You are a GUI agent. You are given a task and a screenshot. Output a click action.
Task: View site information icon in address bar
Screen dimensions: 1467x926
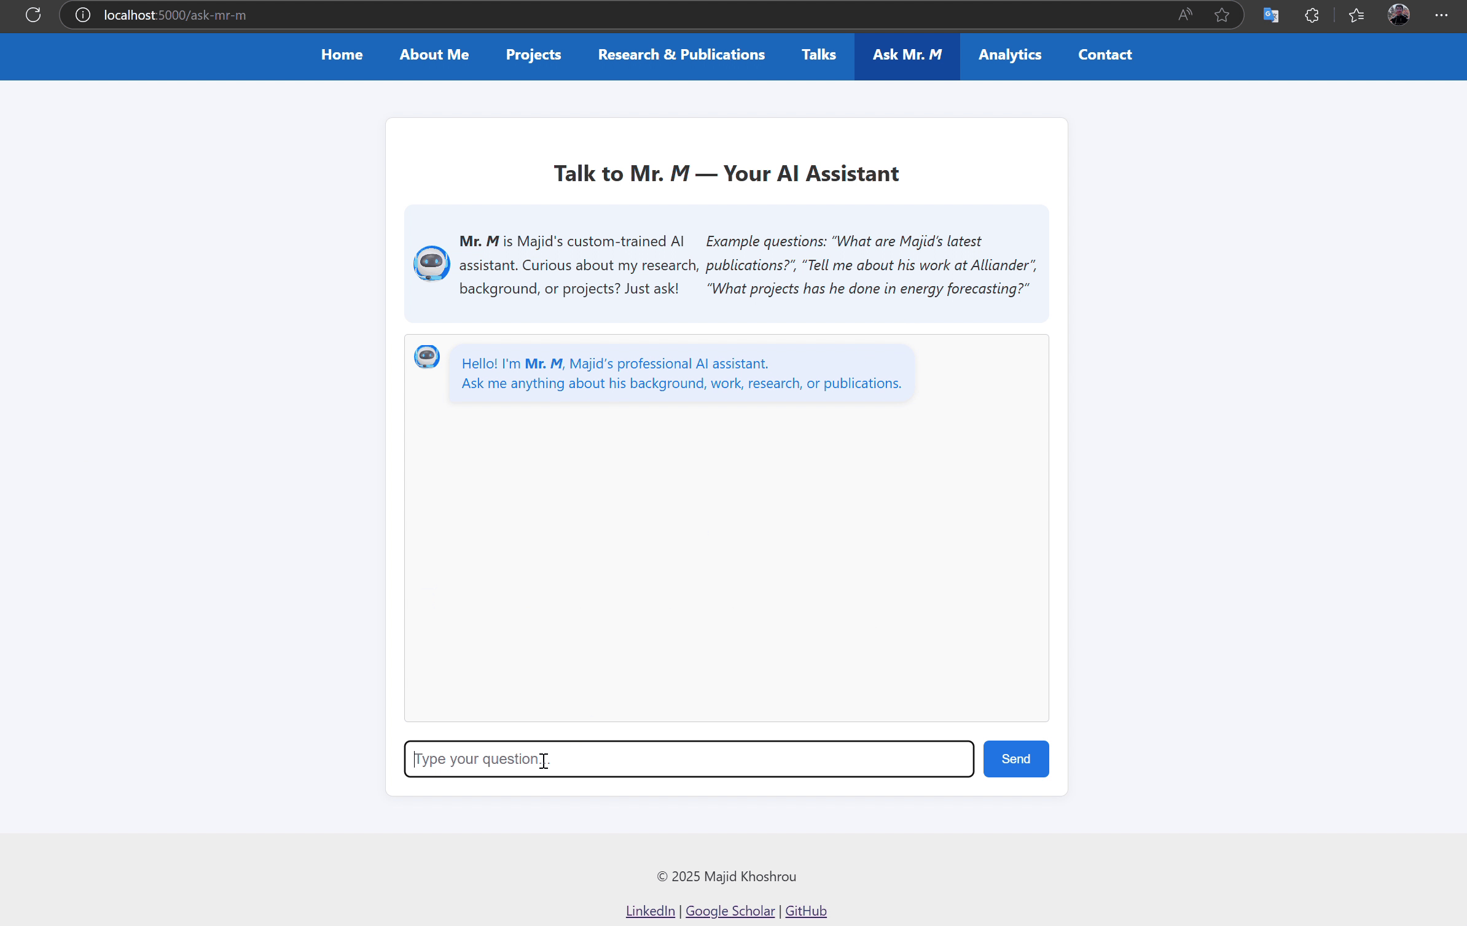[83, 15]
